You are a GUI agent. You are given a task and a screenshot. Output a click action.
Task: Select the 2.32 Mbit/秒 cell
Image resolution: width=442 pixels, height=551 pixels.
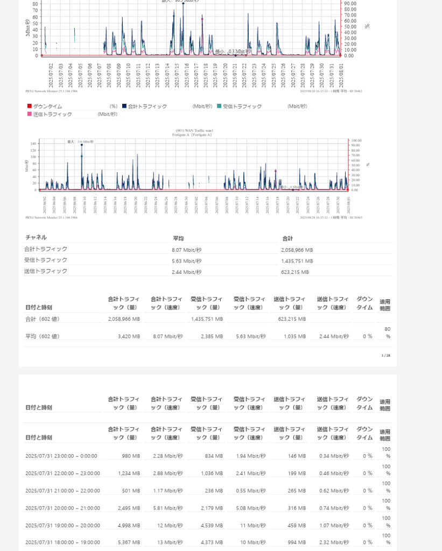pyautogui.click(x=334, y=542)
